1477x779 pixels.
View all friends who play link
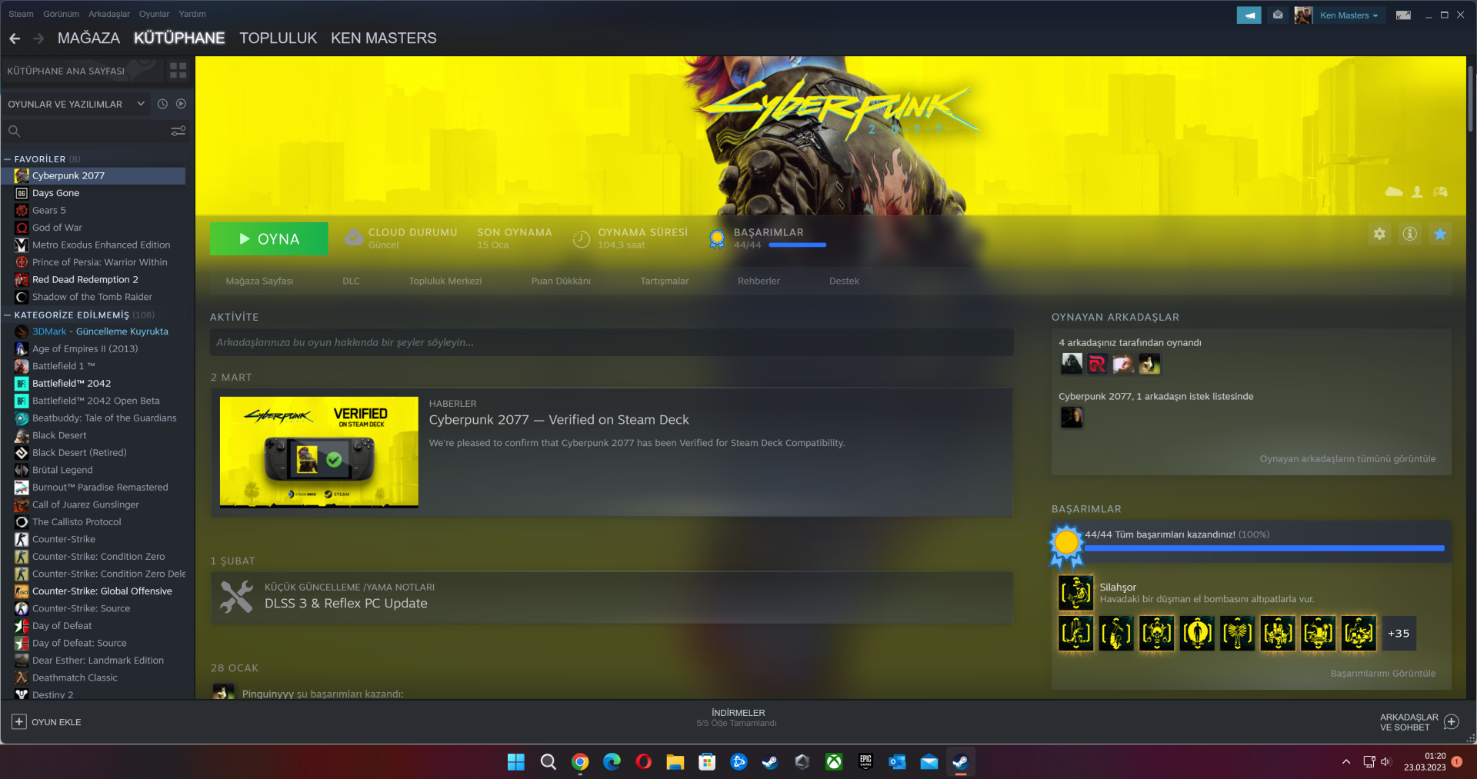point(1348,459)
